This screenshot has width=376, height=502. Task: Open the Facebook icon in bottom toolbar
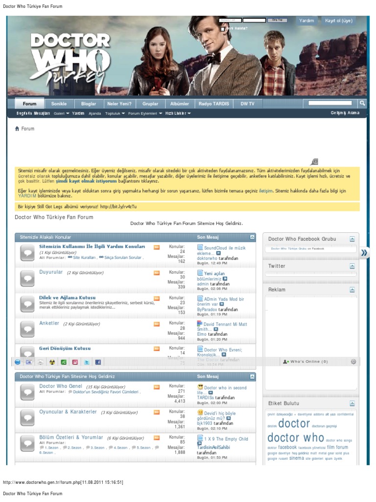coord(98,362)
